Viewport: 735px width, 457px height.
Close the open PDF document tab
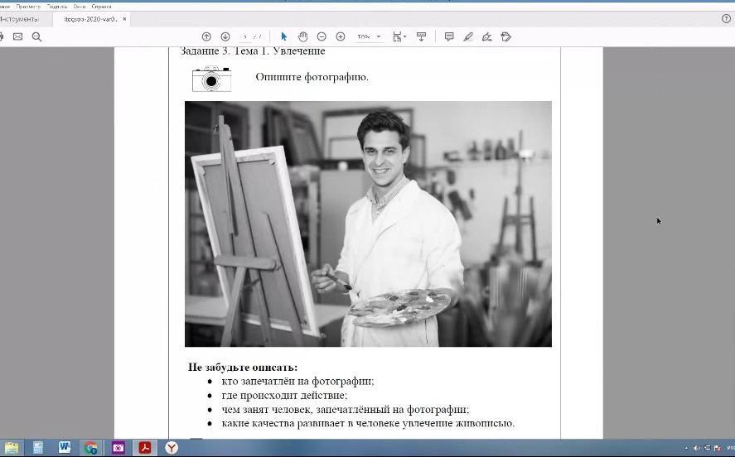[x=125, y=18]
